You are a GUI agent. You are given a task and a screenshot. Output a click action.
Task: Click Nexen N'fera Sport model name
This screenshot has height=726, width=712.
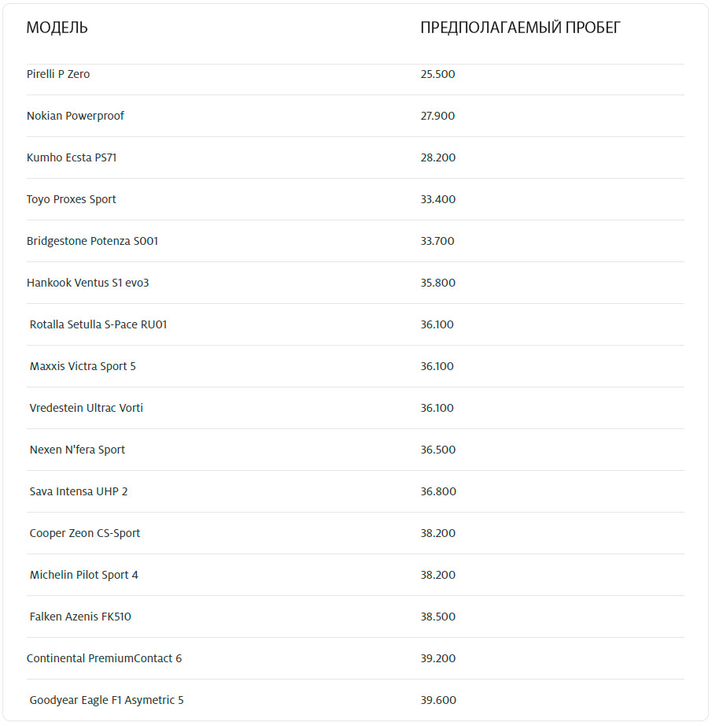click(x=77, y=450)
